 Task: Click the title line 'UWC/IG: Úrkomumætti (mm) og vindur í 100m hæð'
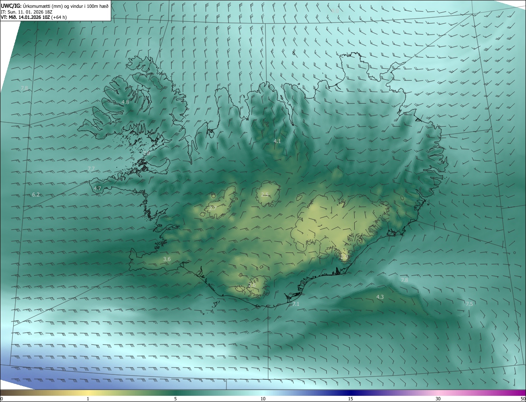tap(55, 6)
